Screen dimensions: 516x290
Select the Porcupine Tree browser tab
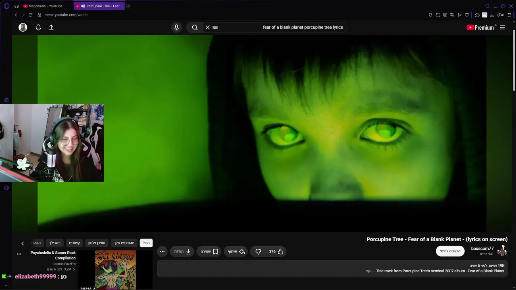[99, 6]
